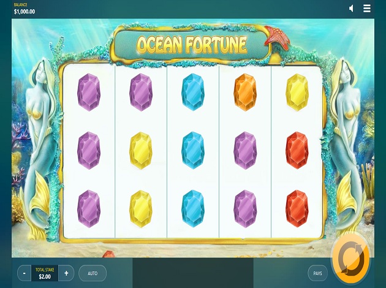Screen dimensions: 386x288
Task: Open the AUTO spin options
Action: point(93,273)
